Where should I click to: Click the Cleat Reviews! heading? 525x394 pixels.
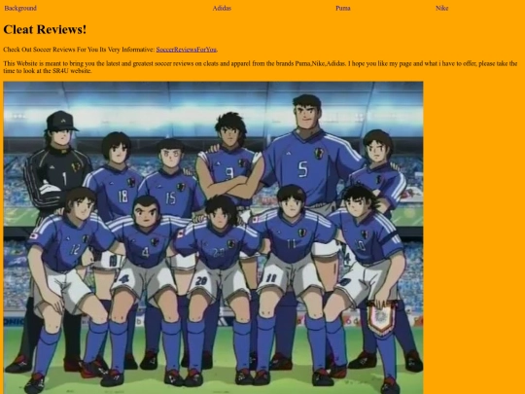click(x=45, y=29)
